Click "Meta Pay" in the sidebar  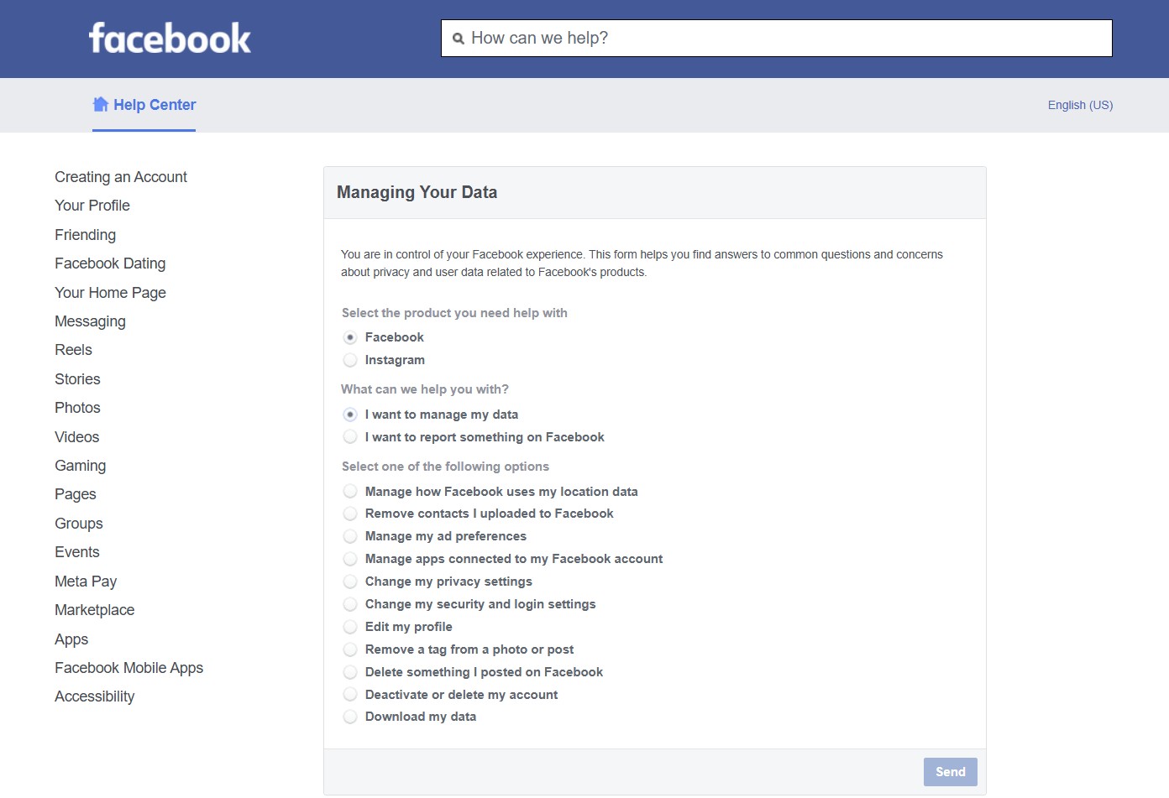[86, 581]
